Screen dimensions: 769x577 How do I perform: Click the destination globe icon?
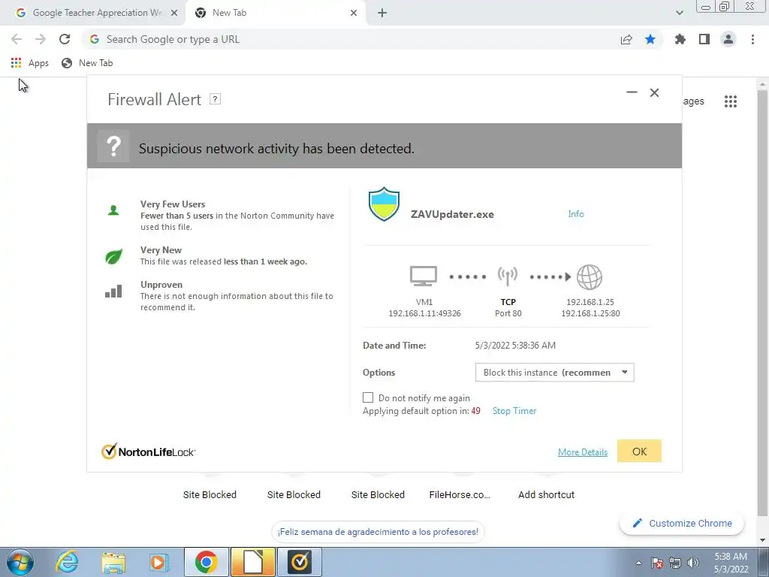point(590,276)
